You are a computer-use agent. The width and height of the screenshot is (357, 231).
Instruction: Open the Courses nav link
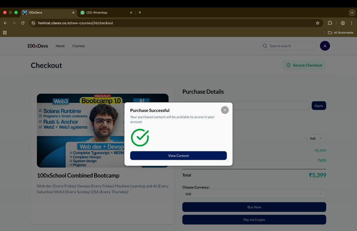pyautogui.click(x=79, y=46)
